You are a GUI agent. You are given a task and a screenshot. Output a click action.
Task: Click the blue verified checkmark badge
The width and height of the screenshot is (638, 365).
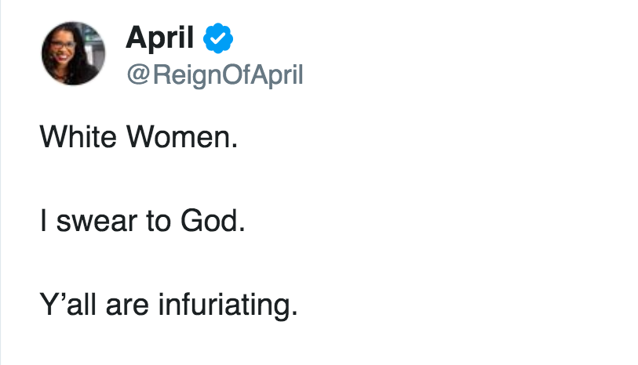pos(217,38)
